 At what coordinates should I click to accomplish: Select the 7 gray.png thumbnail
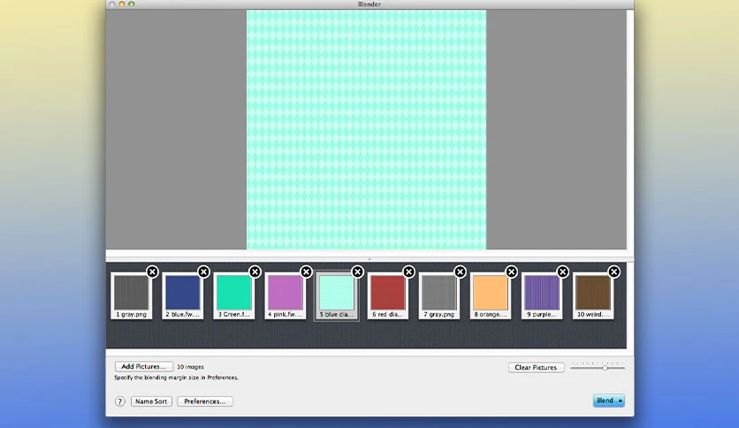(439, 295)
